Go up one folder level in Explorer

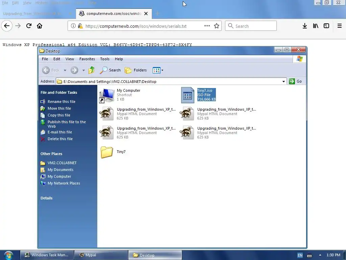tap(92, 70)
